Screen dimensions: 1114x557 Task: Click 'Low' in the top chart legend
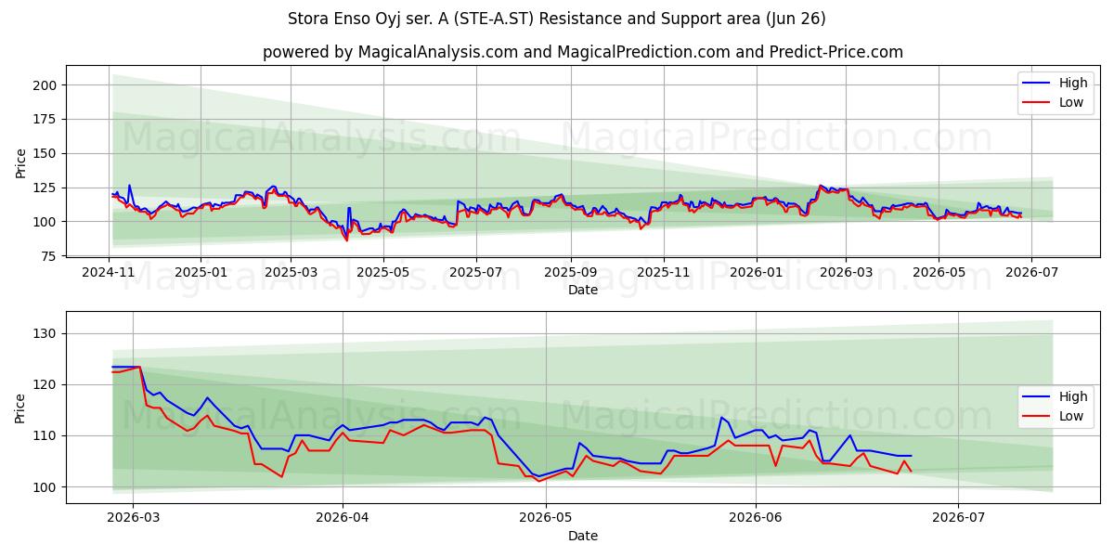(1071, 102)
